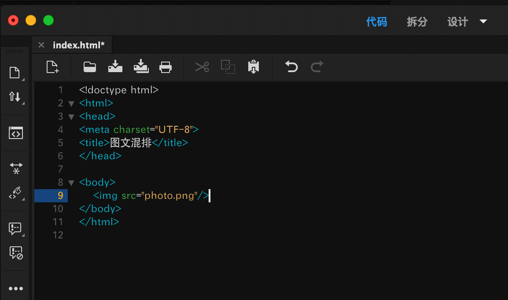This screenshot has height=300, width=508.
Task: Remove Comment with the crossed bubble icon
Action: pyautogui.click(x=16, y=253)
